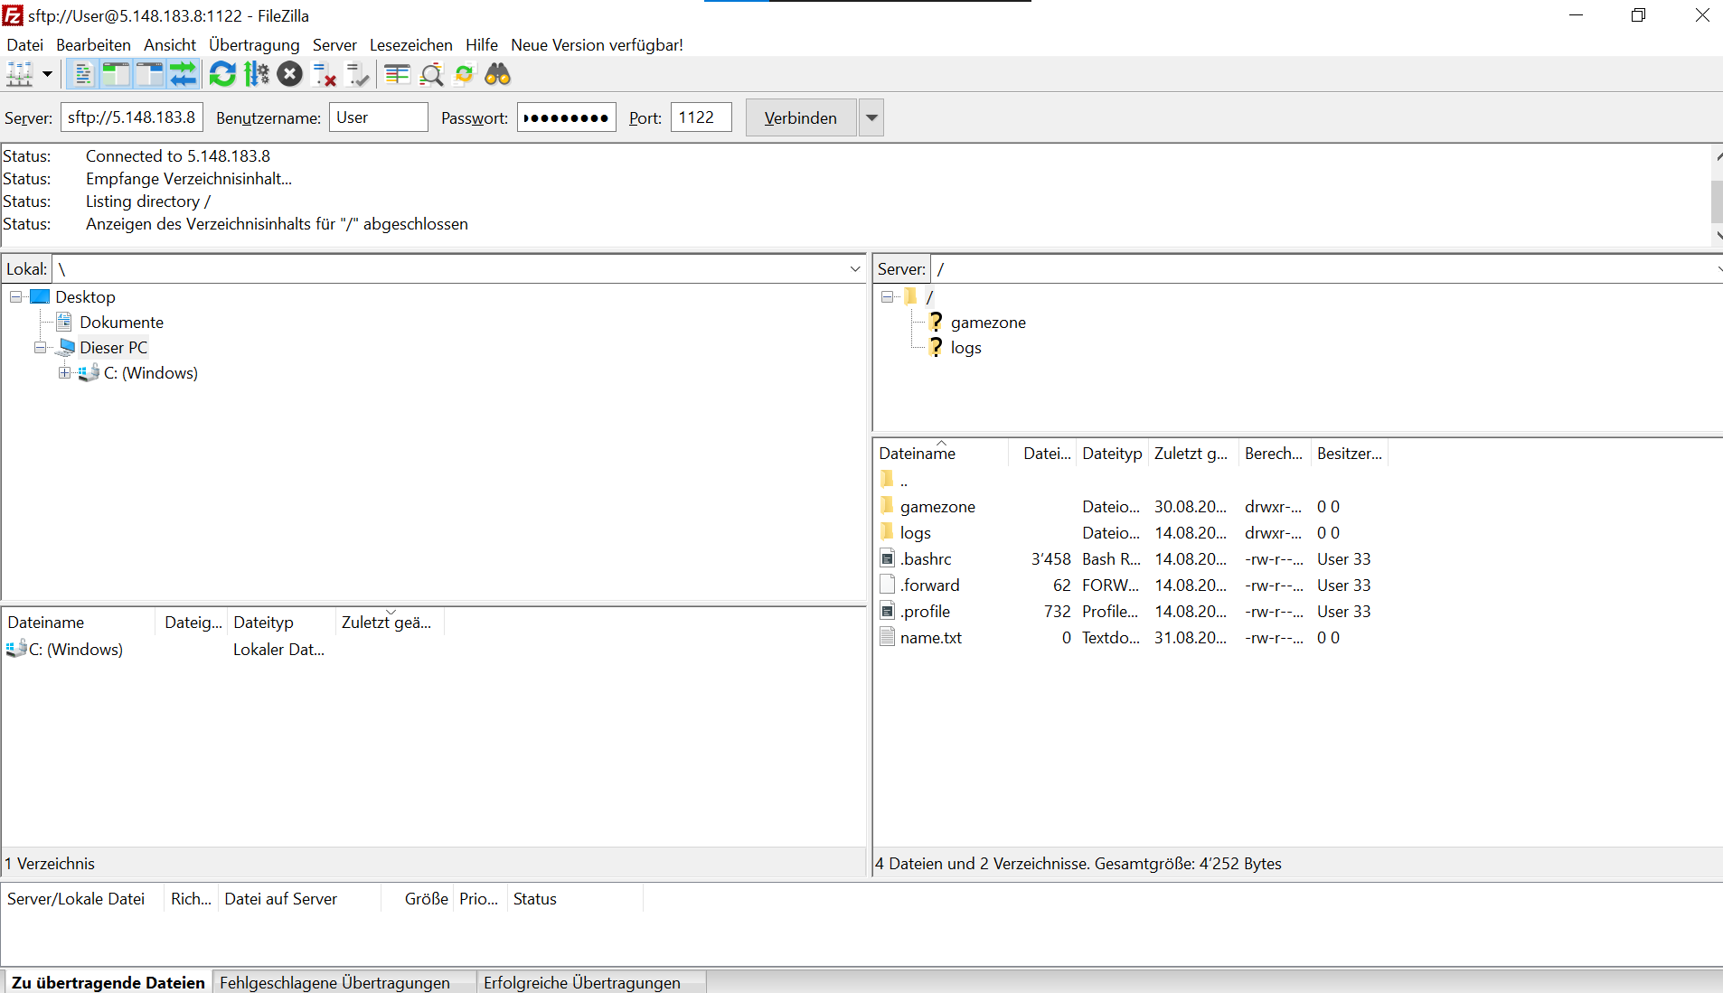1723x993 pixels.
Task: Select C: (Windows) drive in local file list
Action: [x=76, y=649]
